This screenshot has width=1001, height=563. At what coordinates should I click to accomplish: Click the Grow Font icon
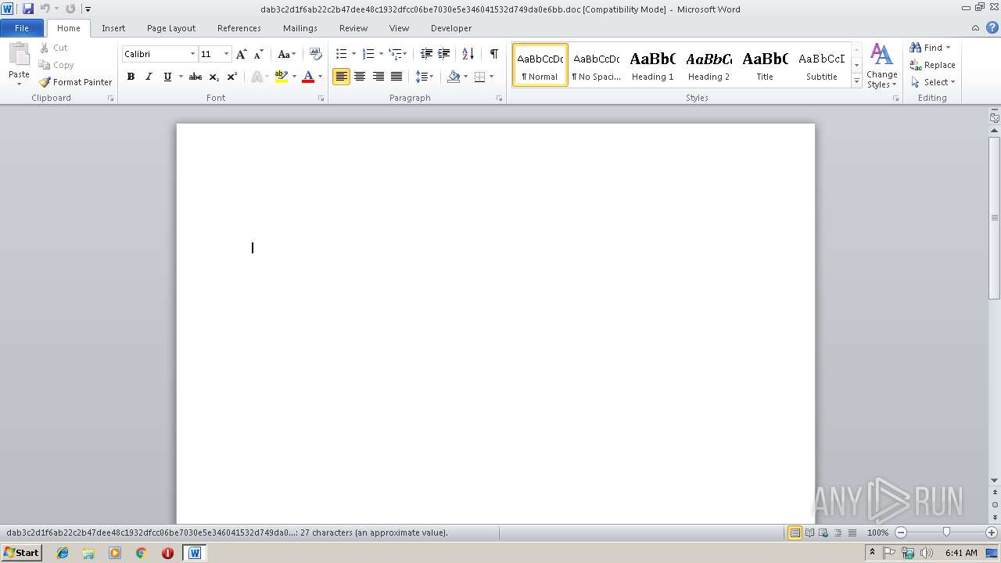tap(241, 54)
